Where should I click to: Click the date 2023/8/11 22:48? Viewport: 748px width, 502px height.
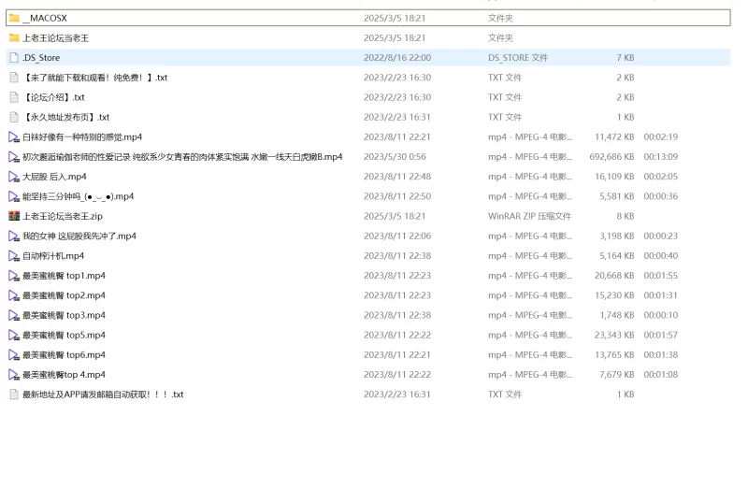tap(397, 177)
